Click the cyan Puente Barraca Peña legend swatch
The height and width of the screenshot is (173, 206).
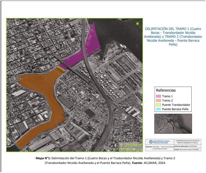point(158,109)
